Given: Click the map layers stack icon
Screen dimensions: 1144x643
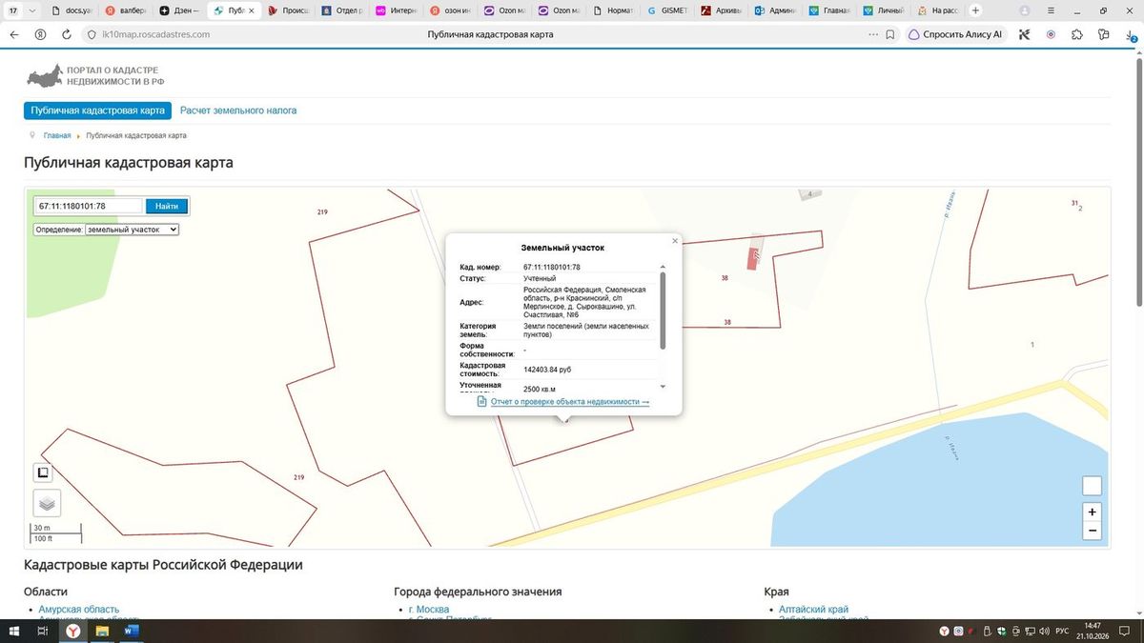Looking at the screenshot, I should click(47, 502).
